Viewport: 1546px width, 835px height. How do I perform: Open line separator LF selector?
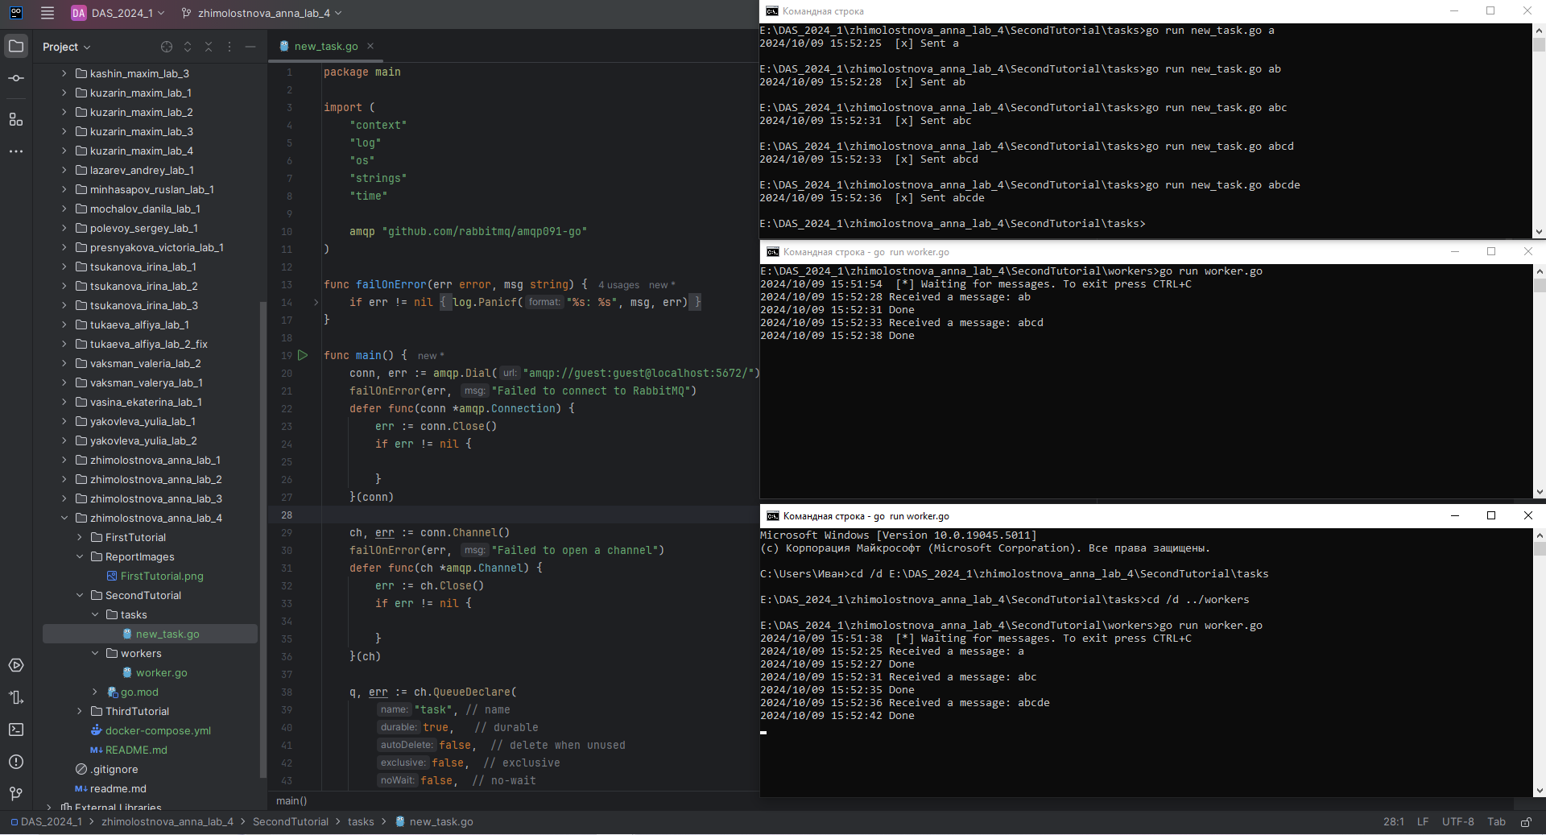[x=1423, y=822]
